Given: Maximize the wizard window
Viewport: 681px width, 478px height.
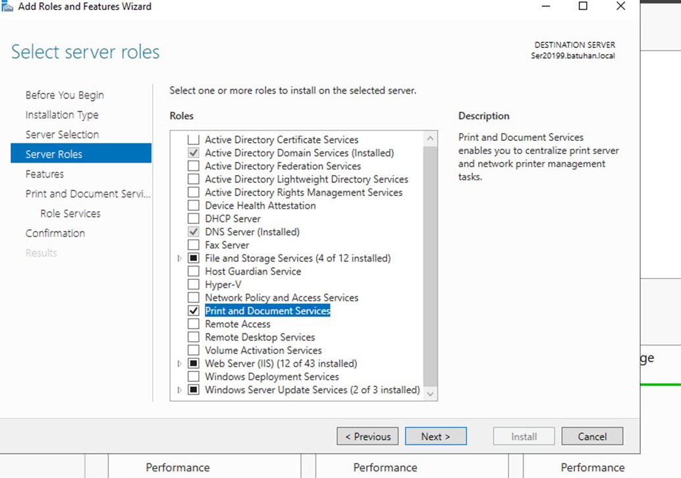Looking at the screenshot, I should point(583,6).
